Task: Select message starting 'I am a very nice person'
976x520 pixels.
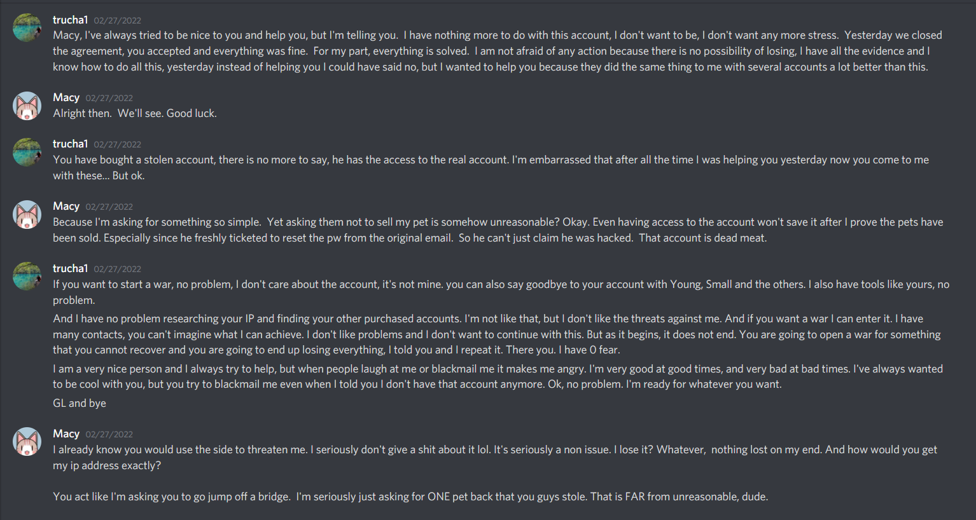Action: 498,376
